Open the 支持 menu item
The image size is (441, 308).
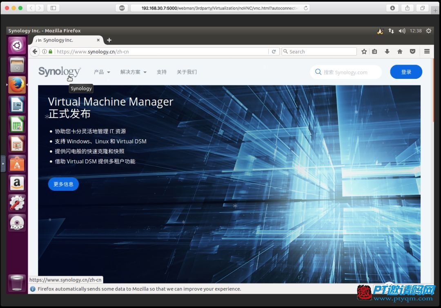point(161,72)
